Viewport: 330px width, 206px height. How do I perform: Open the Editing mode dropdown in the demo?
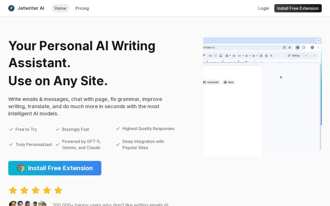click(297, 55)
